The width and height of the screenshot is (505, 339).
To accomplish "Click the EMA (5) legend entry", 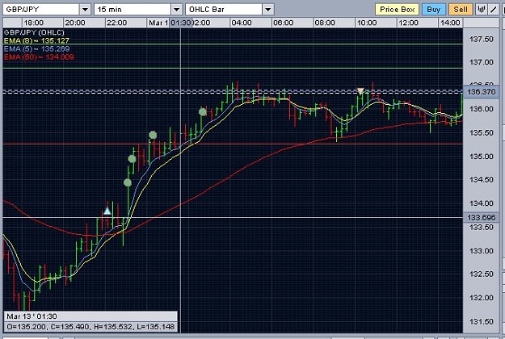I will [36, 49].
